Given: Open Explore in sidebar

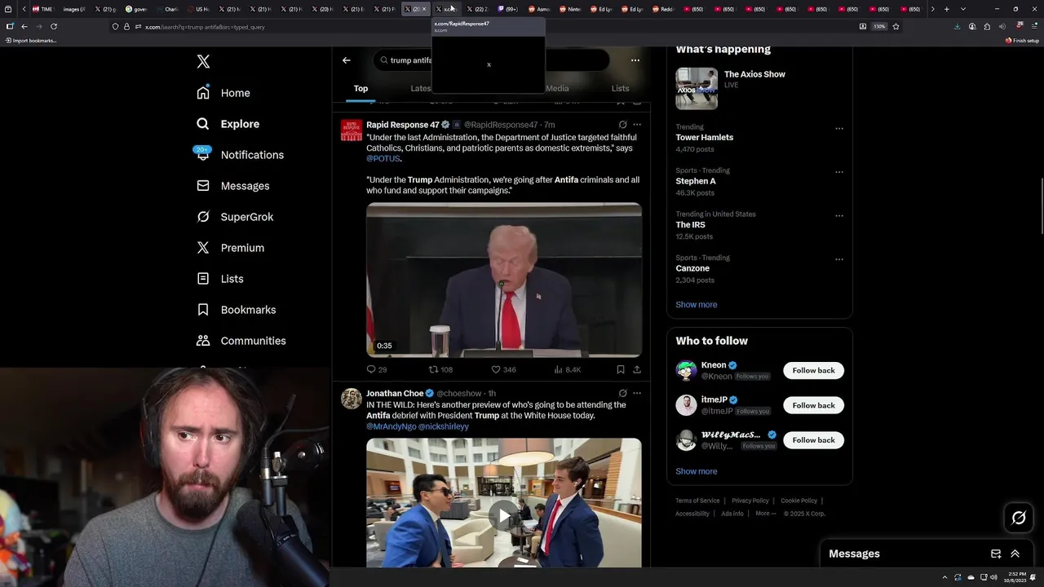Looking at the screenshot, I should 228,124.
